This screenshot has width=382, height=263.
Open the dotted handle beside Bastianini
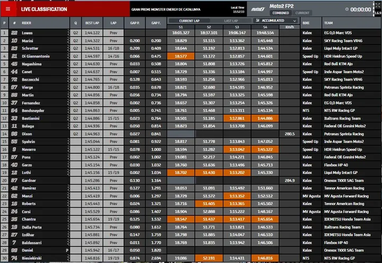[68, 118]
